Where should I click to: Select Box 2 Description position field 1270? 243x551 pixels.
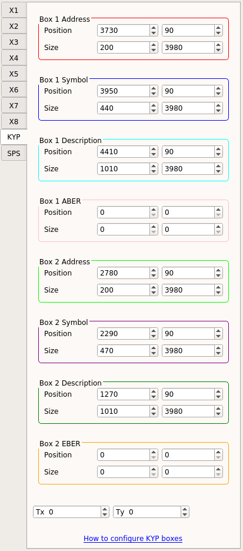(x=124, y=394)
